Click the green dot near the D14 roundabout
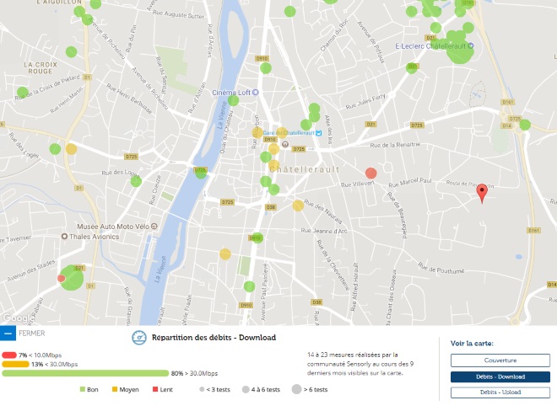This screenshot has height=411, width=557. 525,125
